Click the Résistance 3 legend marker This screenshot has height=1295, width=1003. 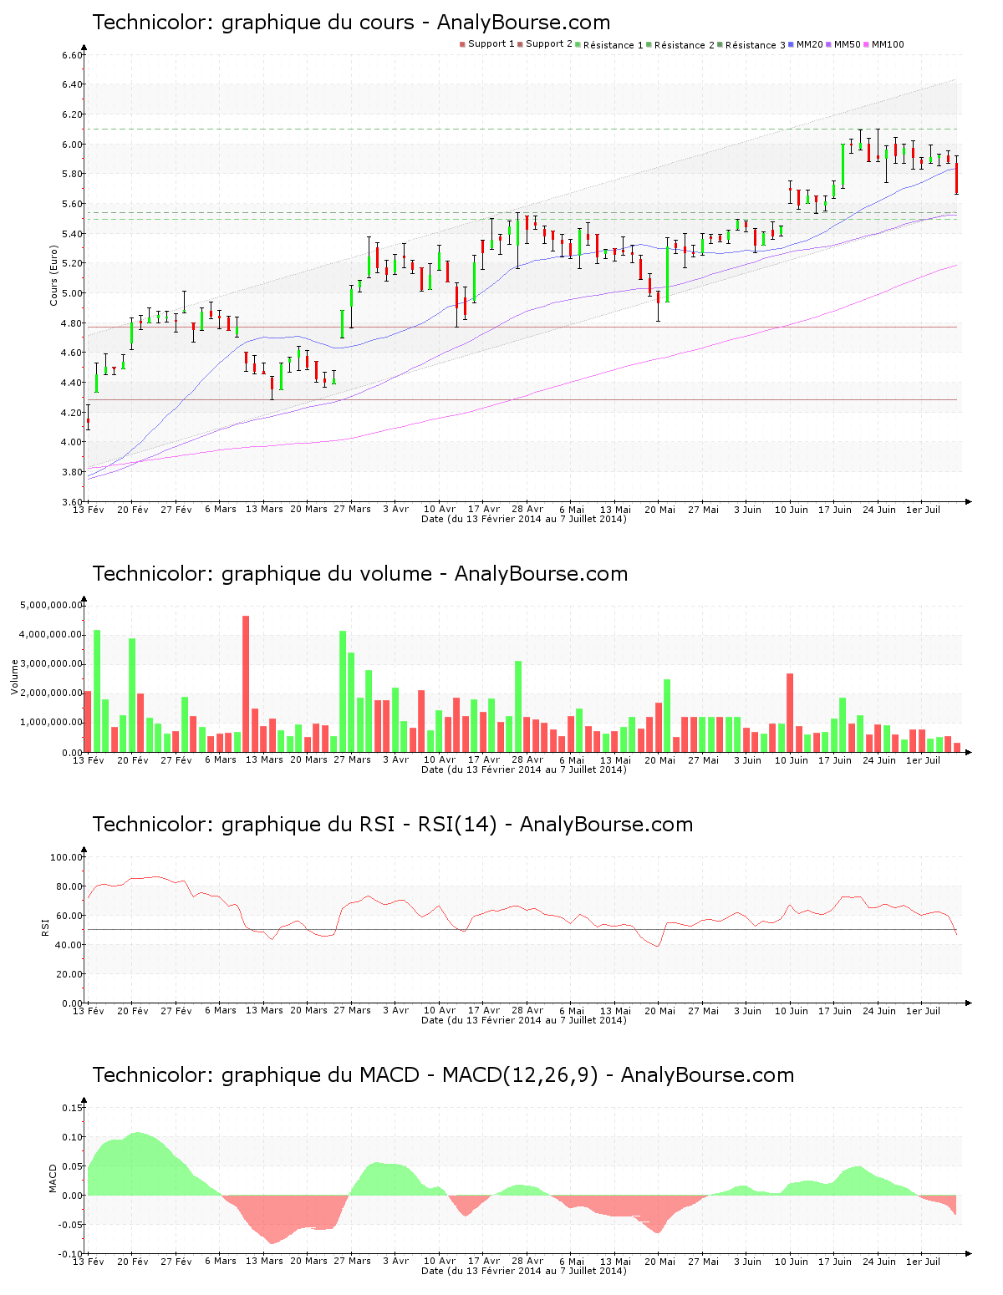pos(720,44)
